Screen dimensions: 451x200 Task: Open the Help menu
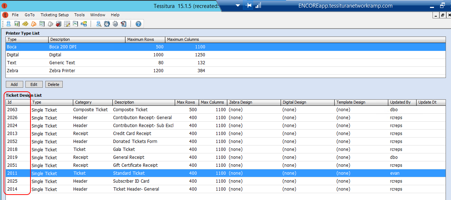(x=115, y=15)
